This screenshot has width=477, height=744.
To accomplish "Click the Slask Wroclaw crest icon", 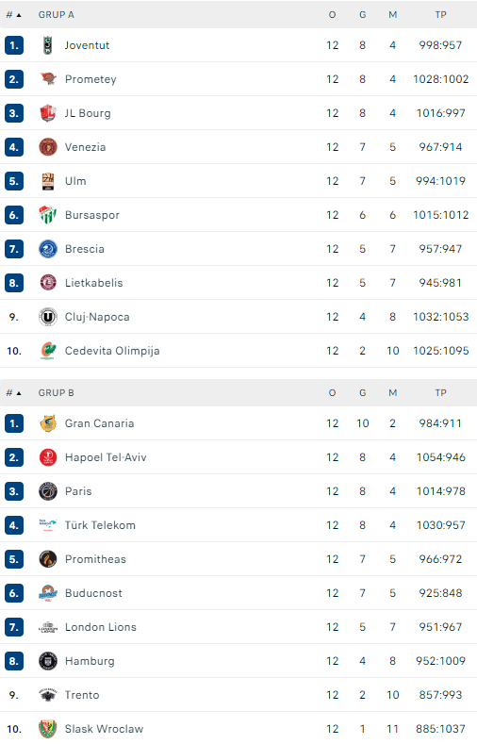I will [47, 729].
